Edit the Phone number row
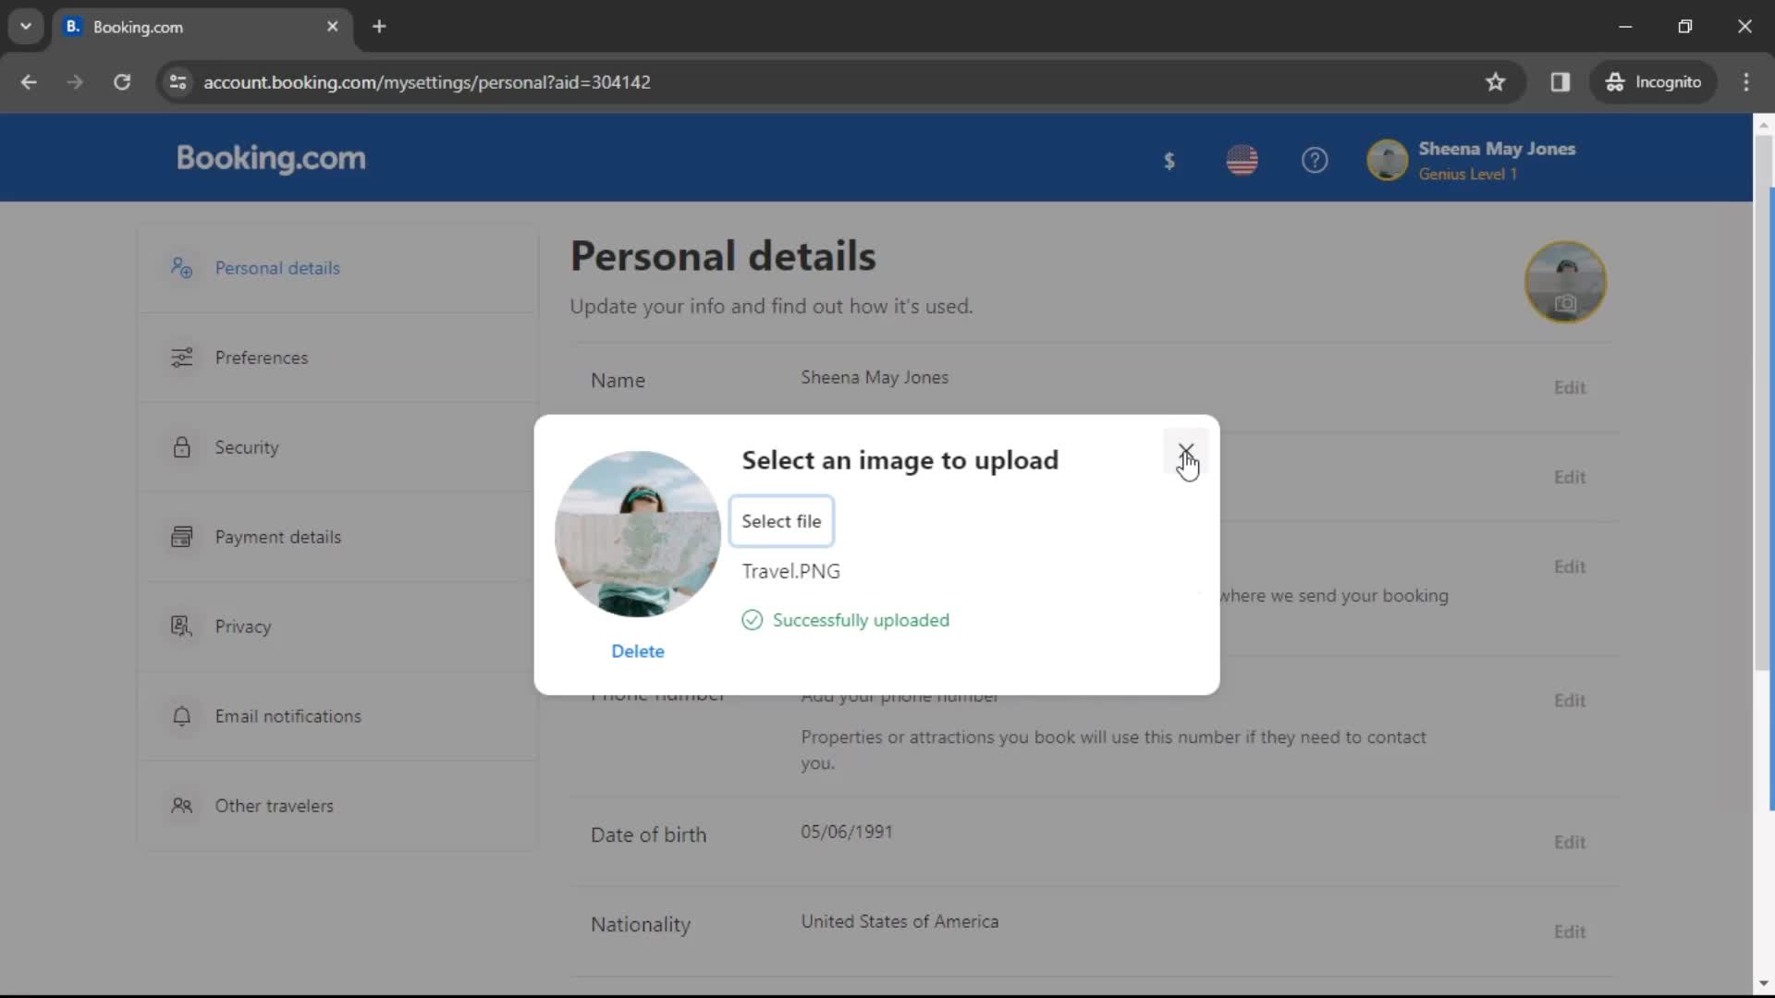Screen dimensions: 1775x998 1570,700
